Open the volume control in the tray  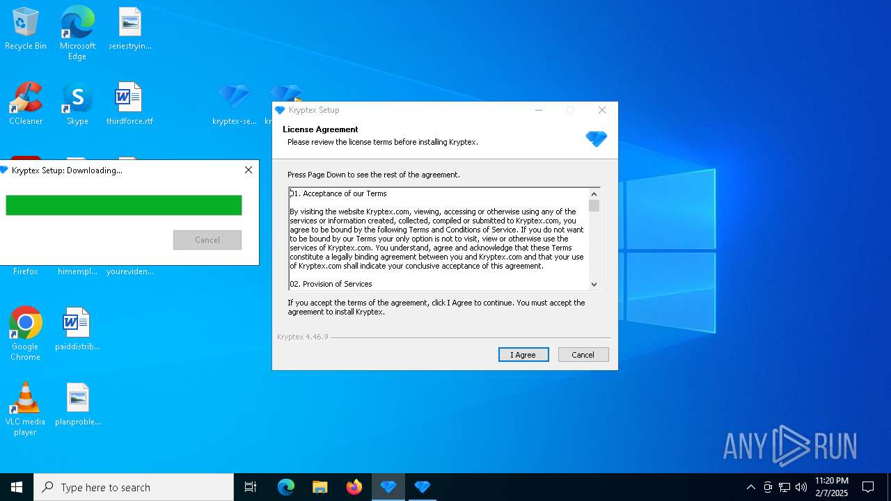coord(801,487)
